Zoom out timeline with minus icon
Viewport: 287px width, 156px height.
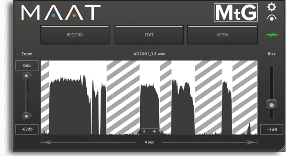pos(145,131)
